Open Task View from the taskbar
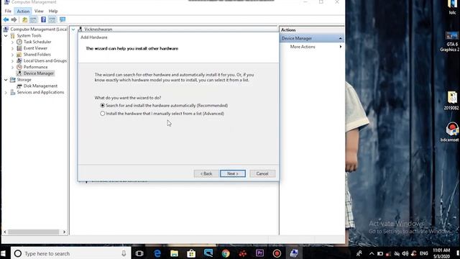The height and width of the screenshot is (259, 460). point(139,253)
